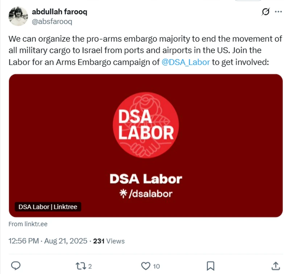This screenshot has height=274, width=290.
Task: Open the @DSA_Labor mention link
Action: [x=186, y=62]
